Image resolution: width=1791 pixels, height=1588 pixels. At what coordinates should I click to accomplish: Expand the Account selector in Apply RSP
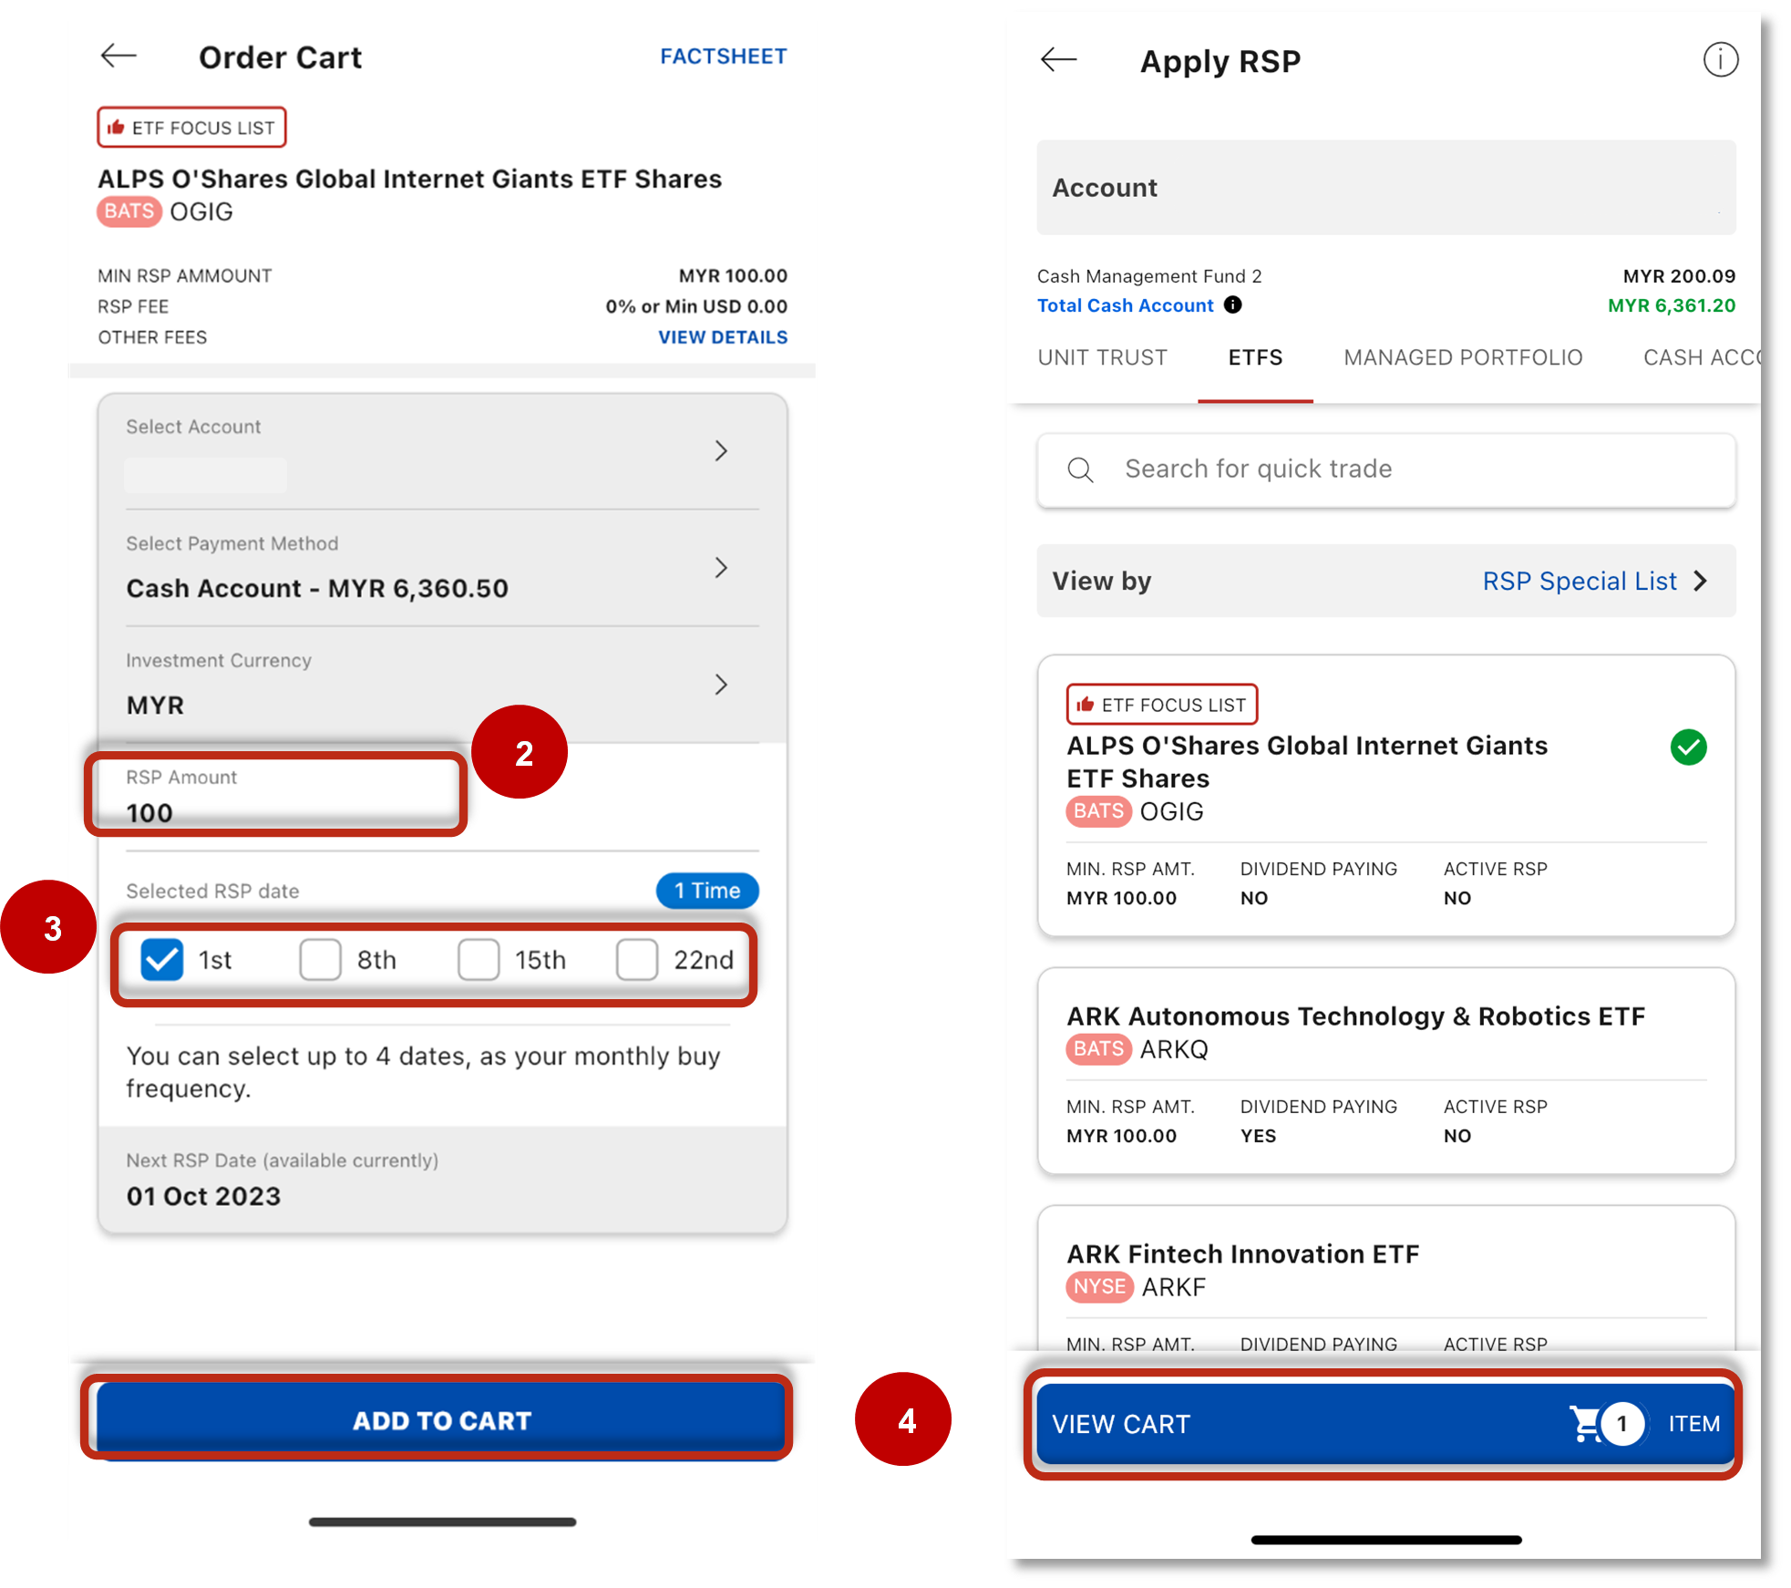click(x=1385, y=188)
